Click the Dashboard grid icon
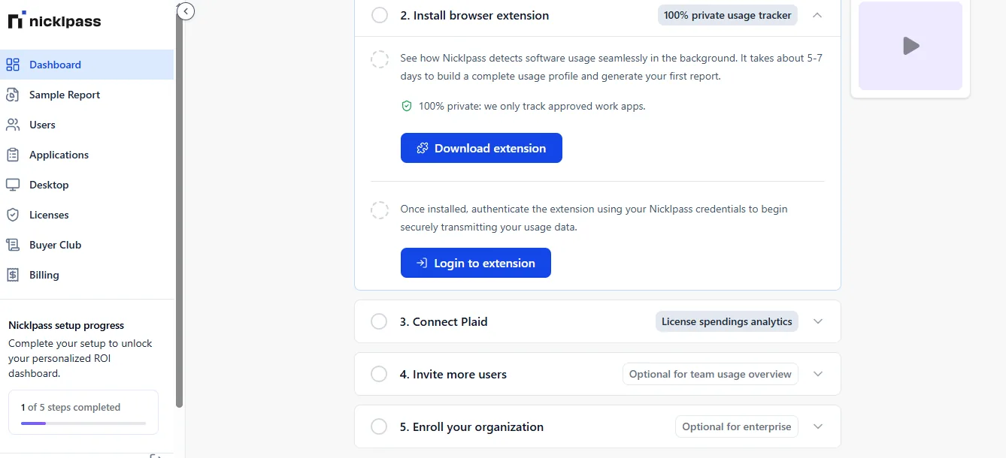This screenshot has width=1006, height=458. click(x=13, y=65)
